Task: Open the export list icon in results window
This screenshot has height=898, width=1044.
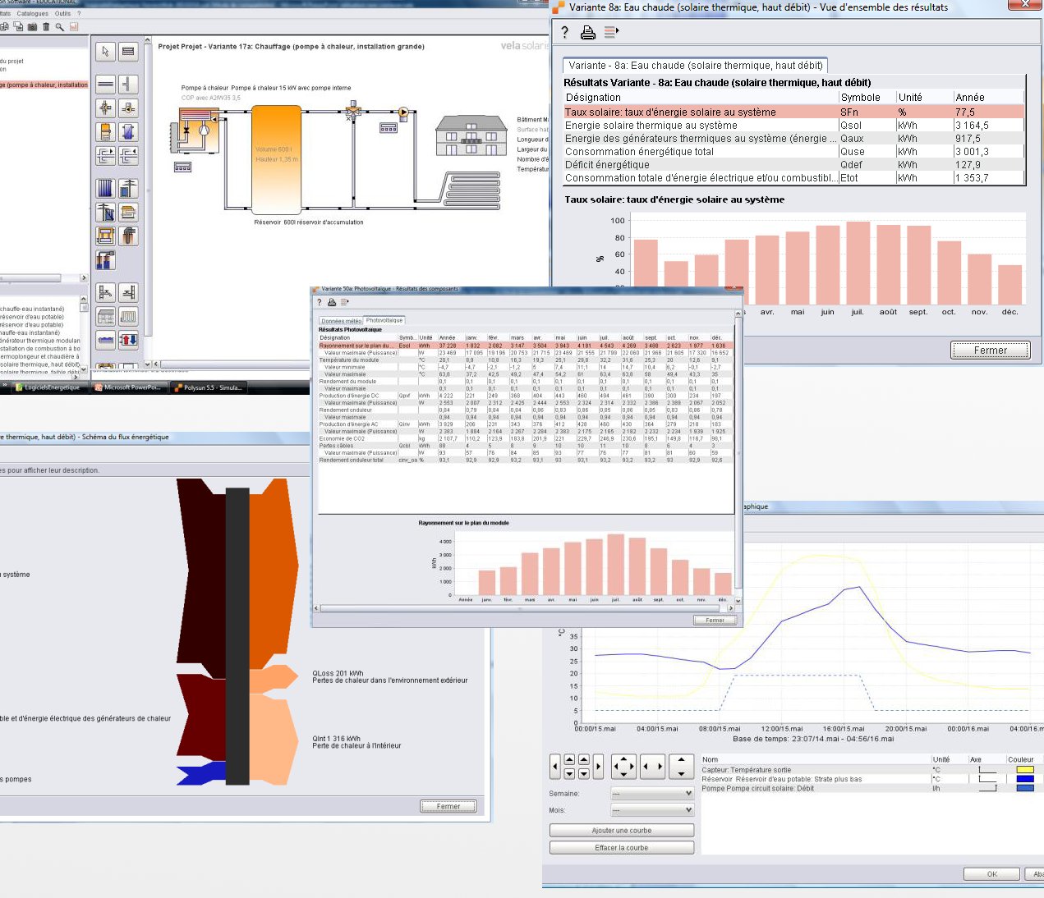Action: [x=610, y=33]
